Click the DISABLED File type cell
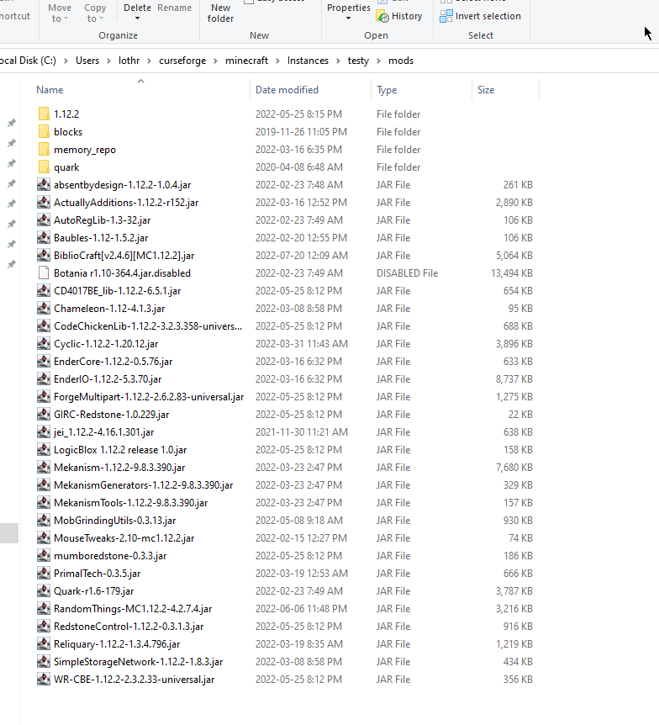This screenshot has height=725, width=659. coord(407,273)
